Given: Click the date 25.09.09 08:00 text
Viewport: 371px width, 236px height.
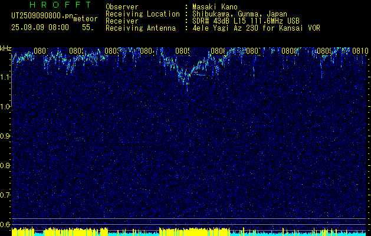Looking at the screenshot, I should (x=40, y=27).
